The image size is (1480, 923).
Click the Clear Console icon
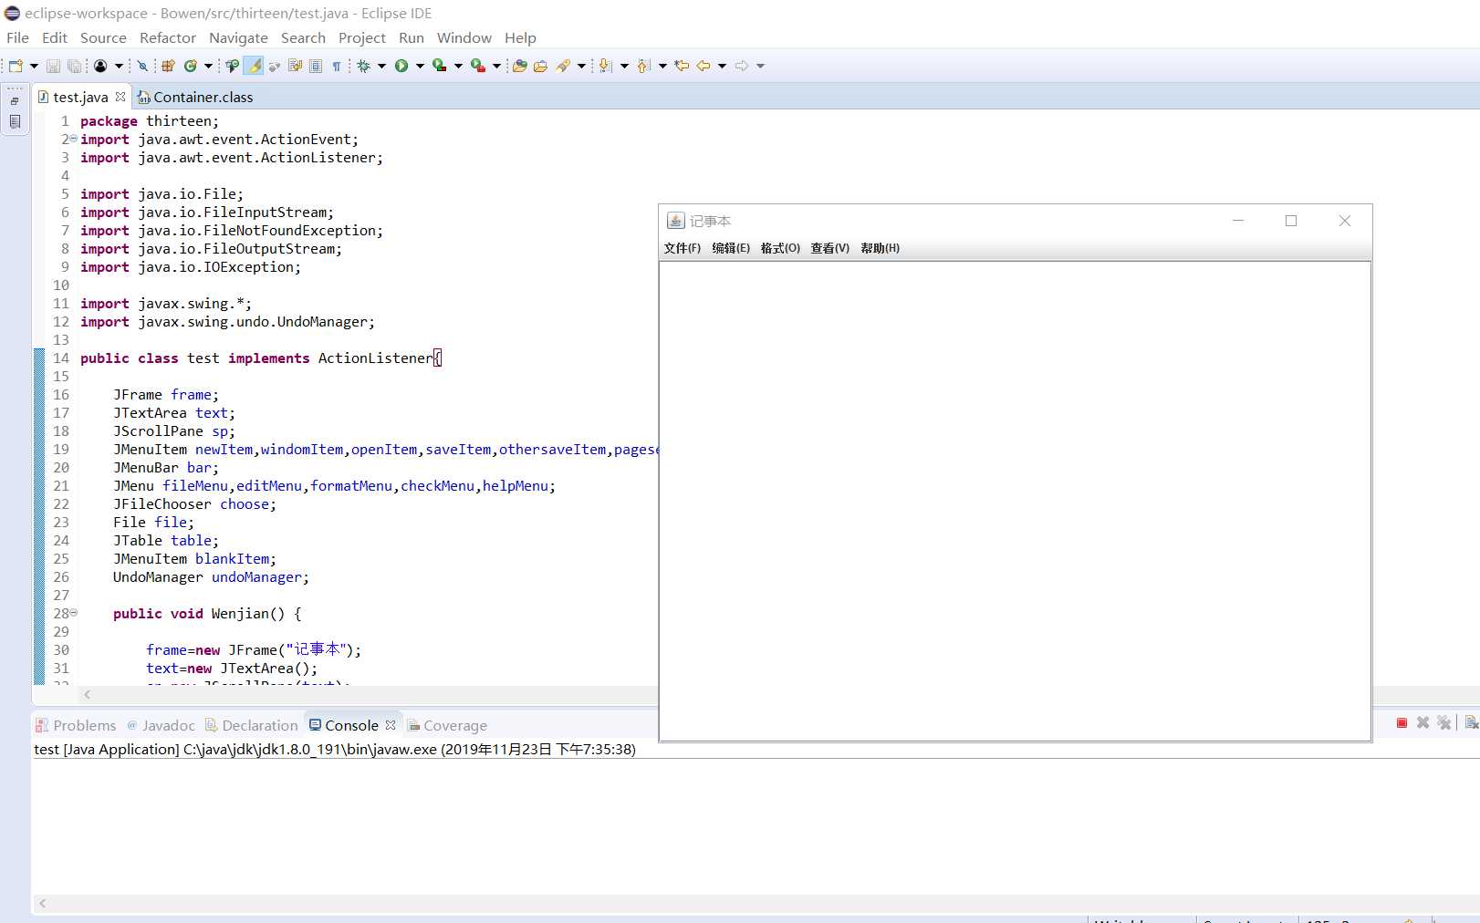[x=1471, y=723]
